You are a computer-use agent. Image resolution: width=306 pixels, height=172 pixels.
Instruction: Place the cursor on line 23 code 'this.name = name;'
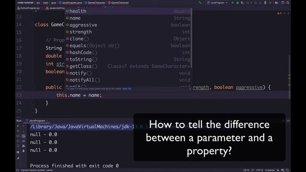point(79,95)
